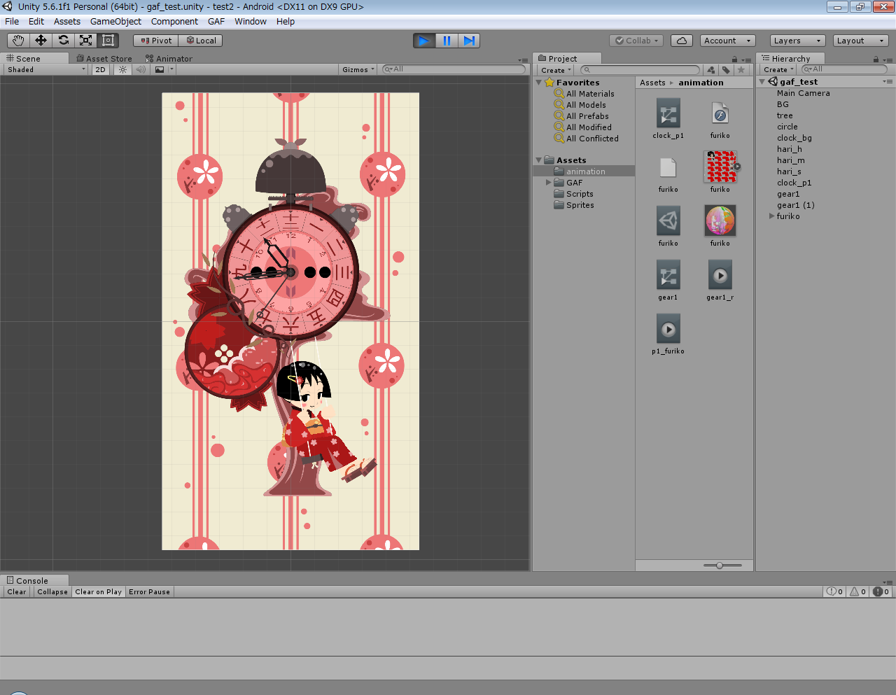Open the Gizmos dropdown
This screenshot has height=695, width=896.
pos(358,69)
